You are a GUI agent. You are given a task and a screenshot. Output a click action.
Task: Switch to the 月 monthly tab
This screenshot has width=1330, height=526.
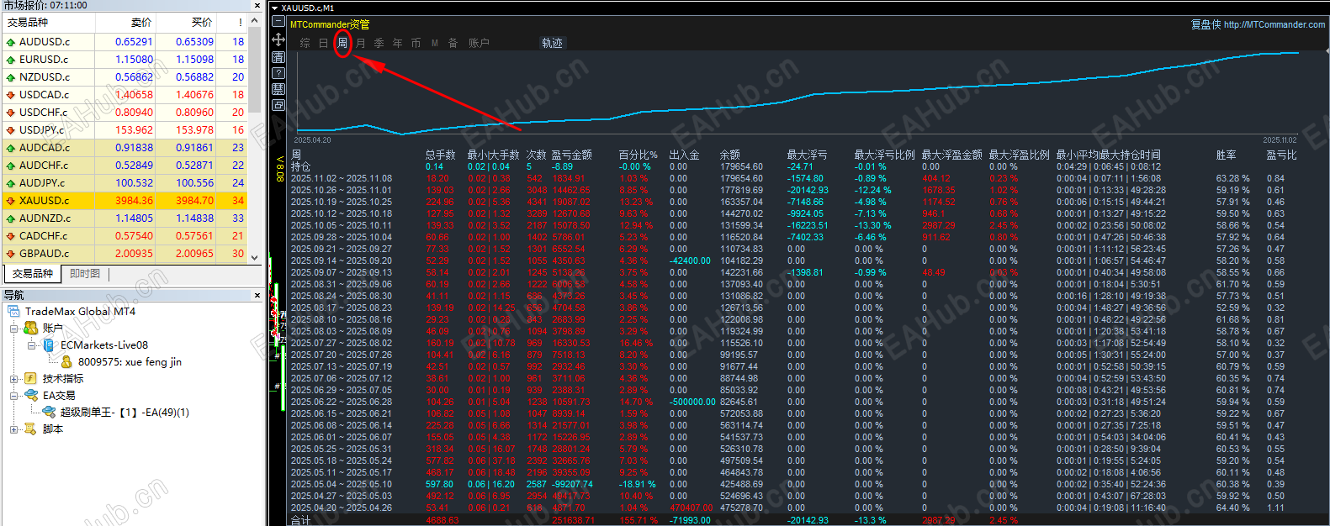pyautogui.click(x=361, y=43)
